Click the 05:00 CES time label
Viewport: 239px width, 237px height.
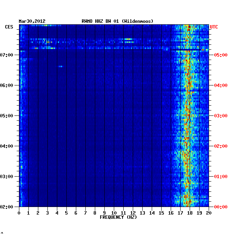[x=6, y=116]
